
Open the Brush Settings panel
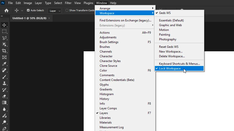[125, 42]
